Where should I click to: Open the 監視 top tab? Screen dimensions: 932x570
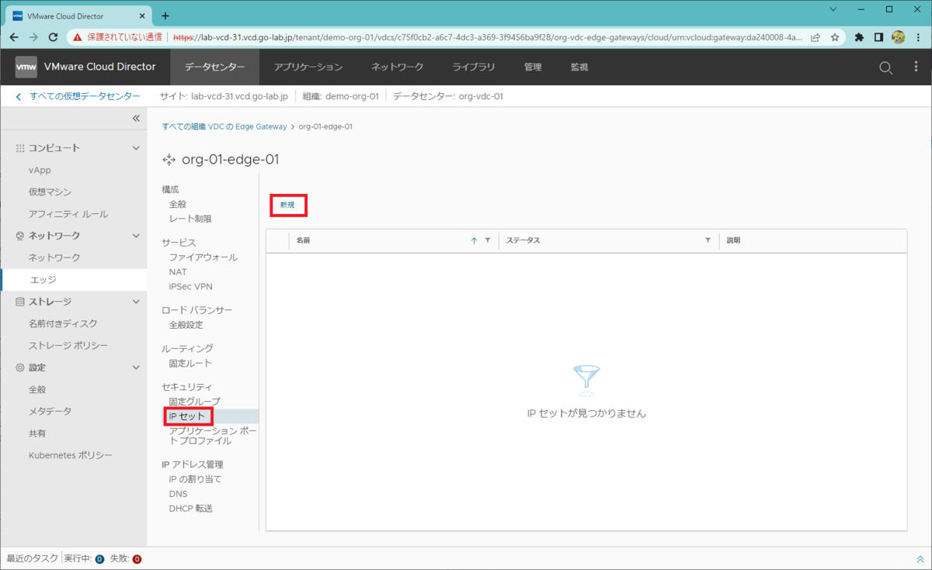click(x=579, y=67)
